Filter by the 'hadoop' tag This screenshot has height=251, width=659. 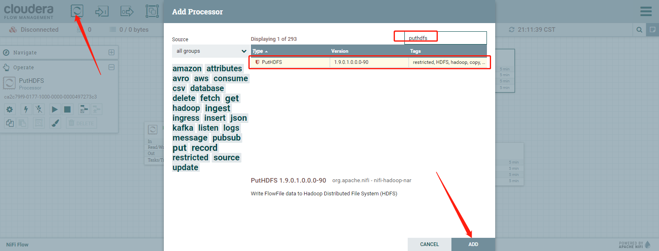coord(186,108)
